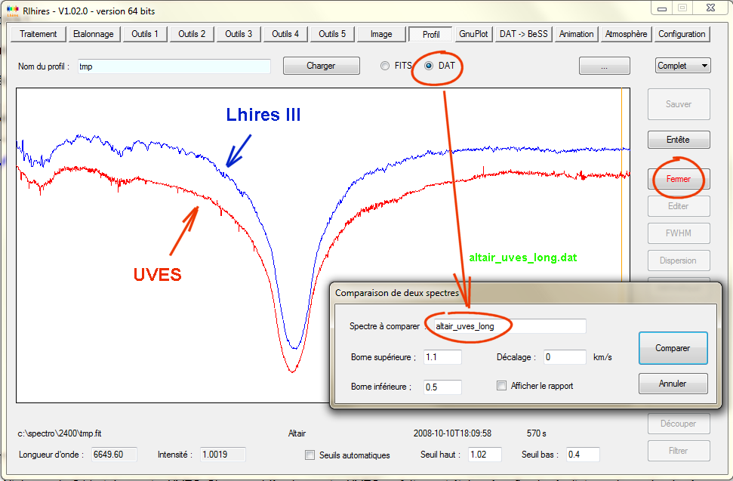This screenshot has width=733, height=481.
Task: Click the FWHM button
Action: pyautogui.click(x=679, y=233)
